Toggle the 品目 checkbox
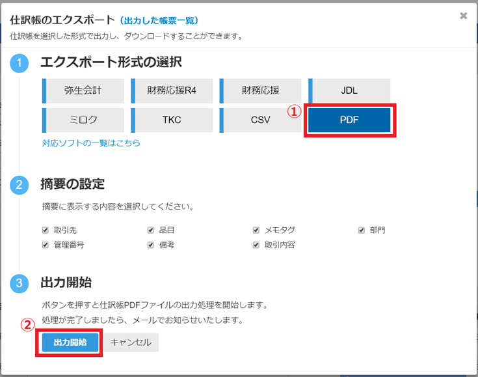The image size is (478, 377). point(151,230)
